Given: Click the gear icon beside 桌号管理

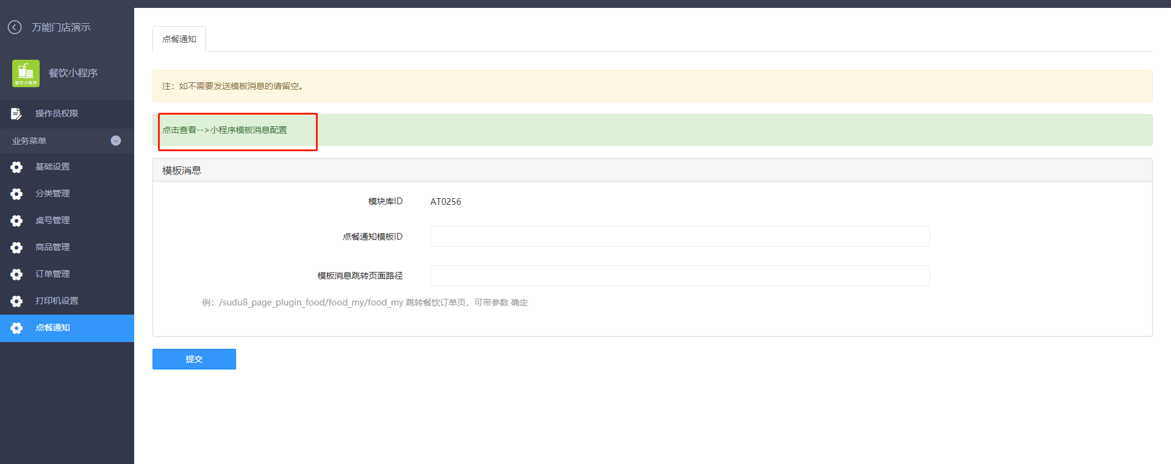Looking at the screenshot, I should [x=16, y=221].
